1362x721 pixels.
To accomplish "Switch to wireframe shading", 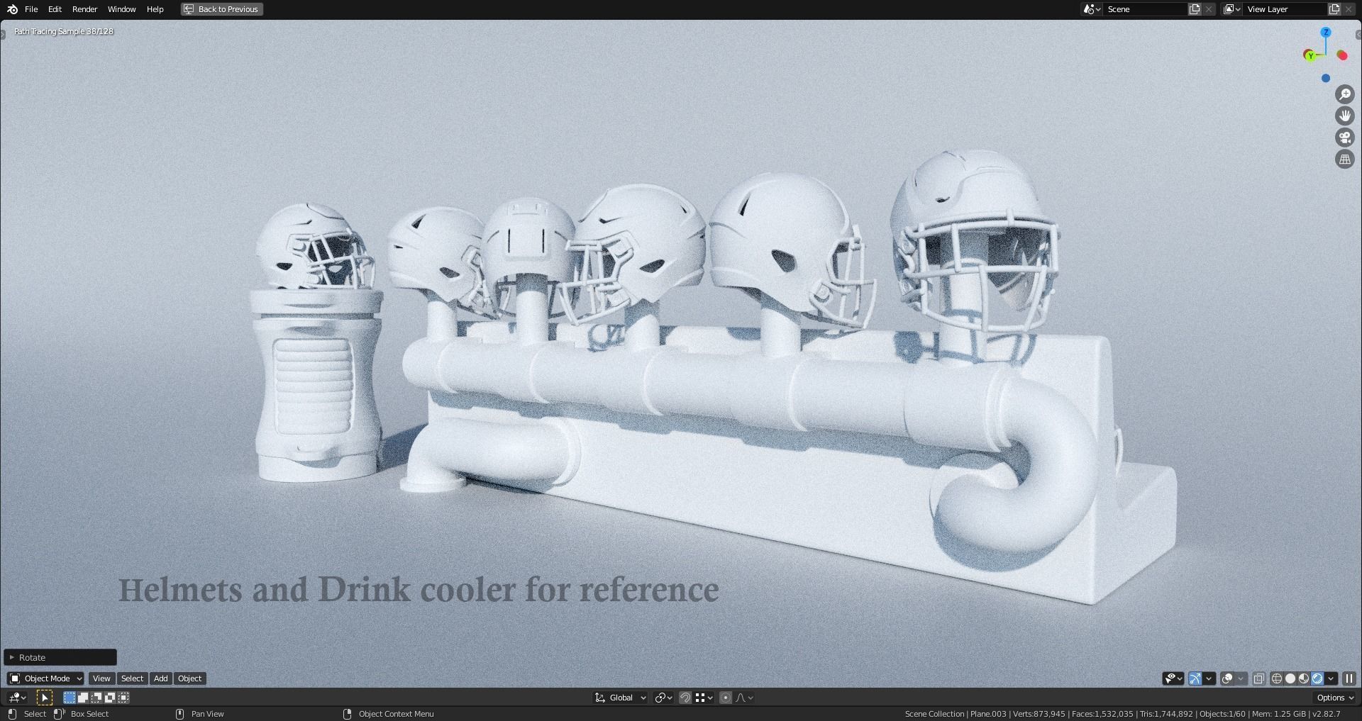I will (1277, 678).
